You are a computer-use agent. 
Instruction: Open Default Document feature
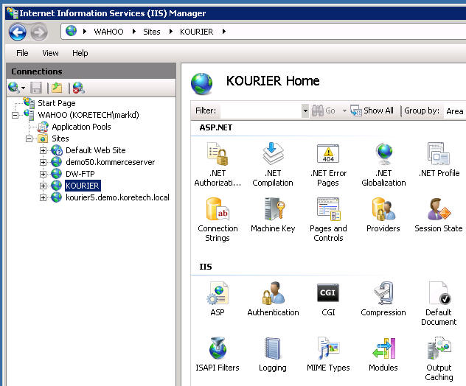[x=439, y=303]
